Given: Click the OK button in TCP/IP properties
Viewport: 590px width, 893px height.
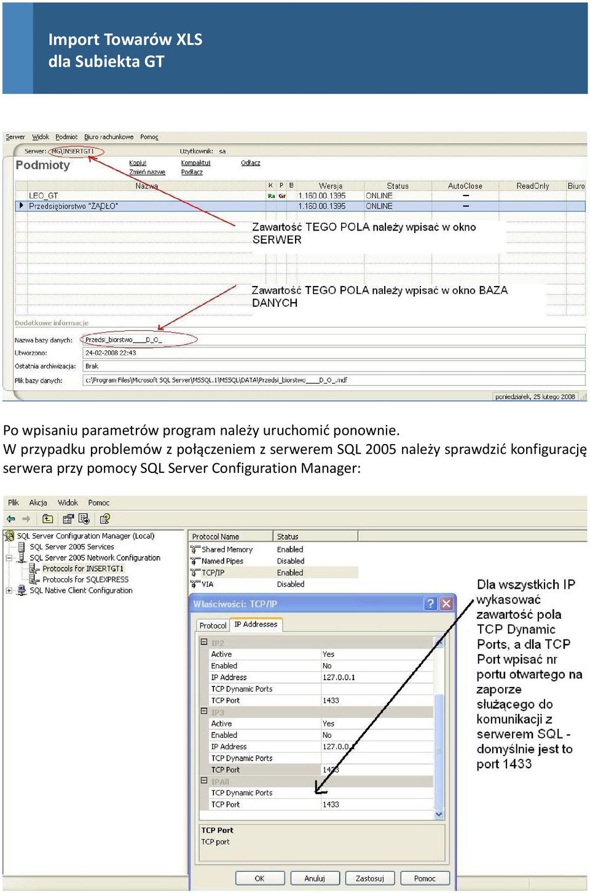Looking at the screenshot, I should point(260,878).
